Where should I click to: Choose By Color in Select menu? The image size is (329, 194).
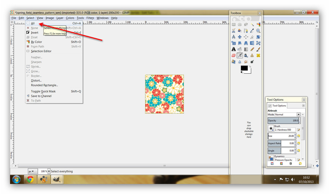click(x=54, y=42)
